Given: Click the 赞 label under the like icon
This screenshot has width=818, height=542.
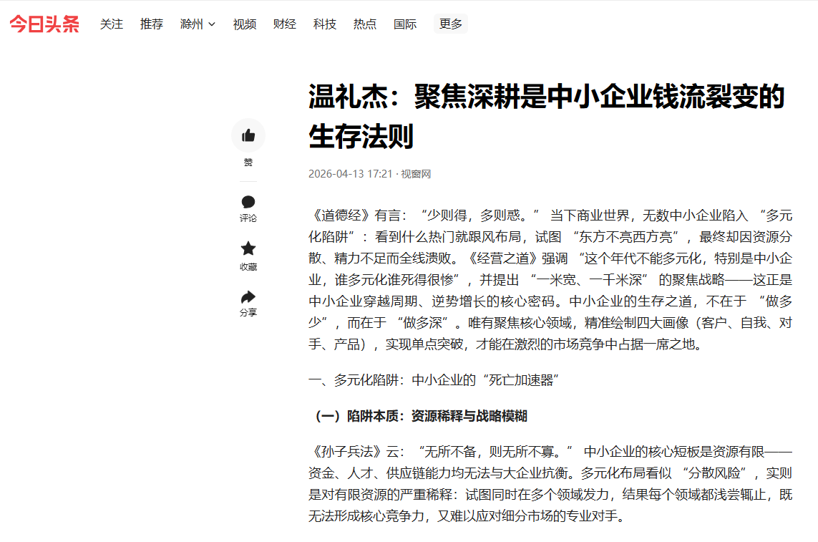Looking at the screenshot, I should [248, 161].
